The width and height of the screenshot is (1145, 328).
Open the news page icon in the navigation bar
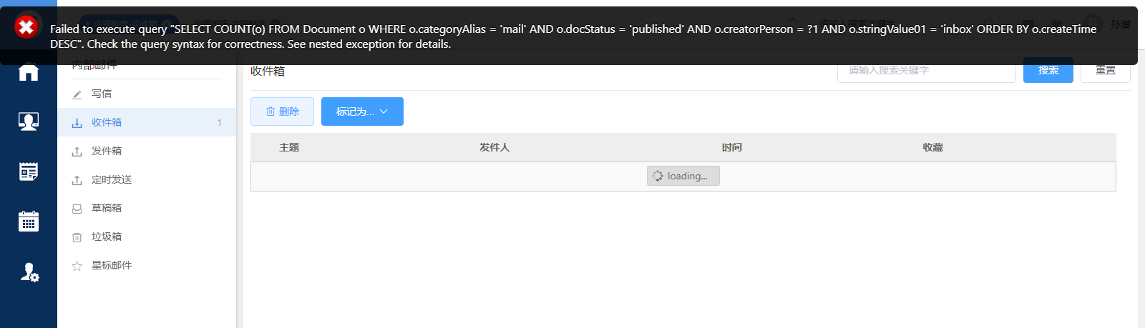[29, 172]
